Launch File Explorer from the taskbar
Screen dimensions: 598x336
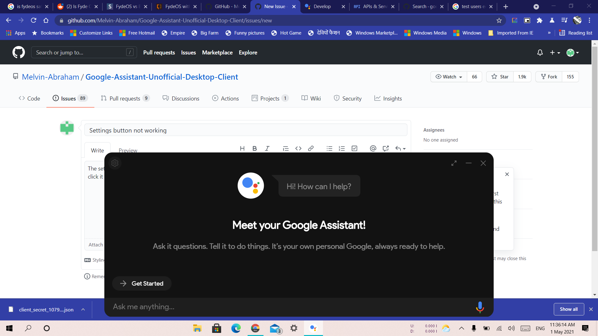tap(197, 328)
